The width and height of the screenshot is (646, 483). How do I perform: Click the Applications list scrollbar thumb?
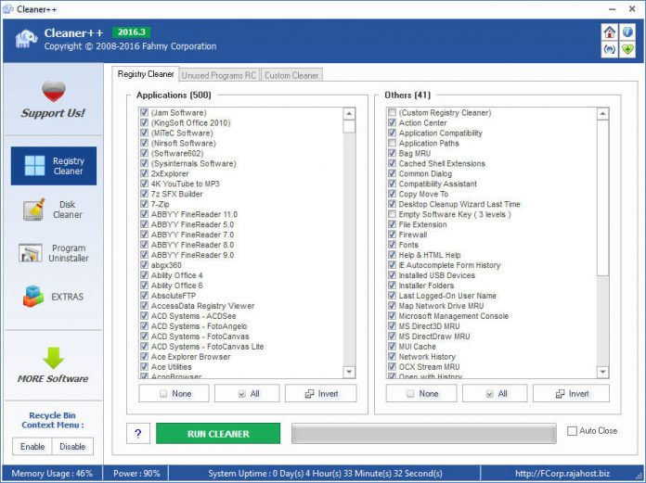coord(349,126)
